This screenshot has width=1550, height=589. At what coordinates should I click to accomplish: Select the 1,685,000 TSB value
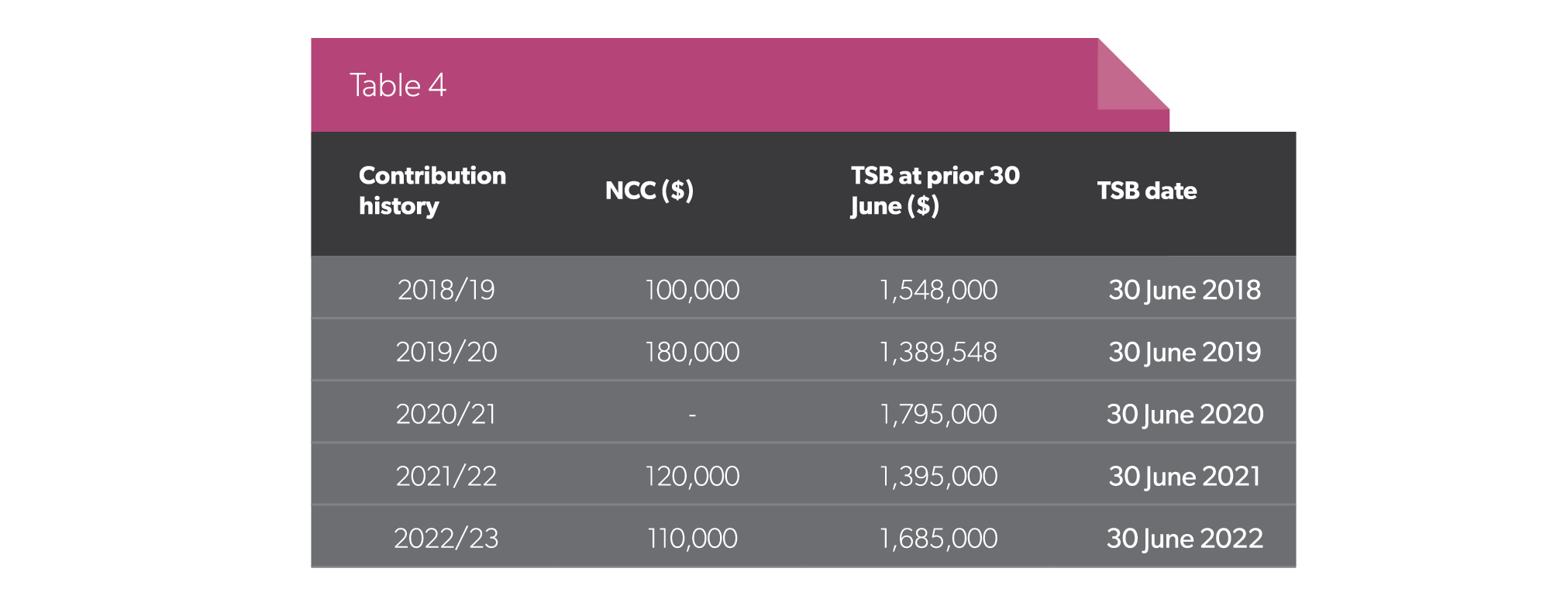[x=939, y=538]
